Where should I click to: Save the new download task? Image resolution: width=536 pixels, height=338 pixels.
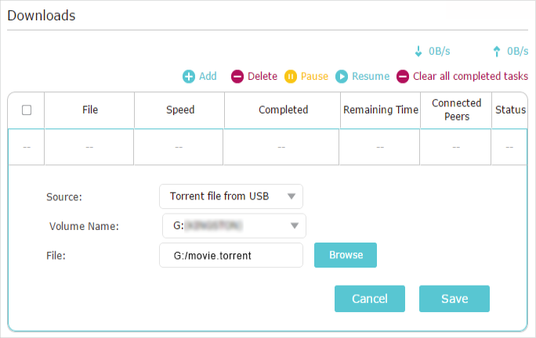pyautogui.click(x=455, y=299)
